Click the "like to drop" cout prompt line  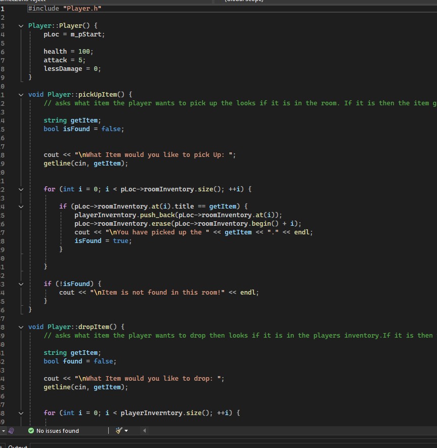134,379
